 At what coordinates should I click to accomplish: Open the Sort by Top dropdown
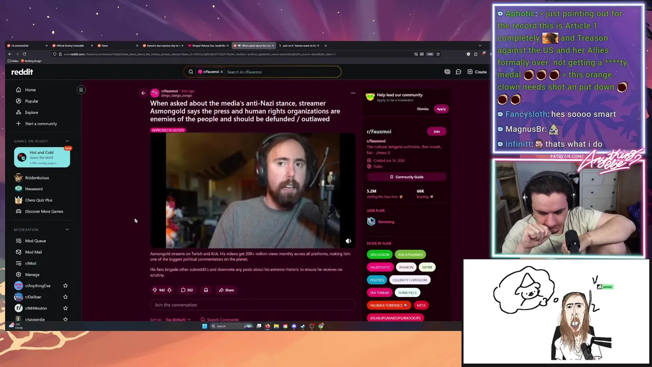coord(178,320)
